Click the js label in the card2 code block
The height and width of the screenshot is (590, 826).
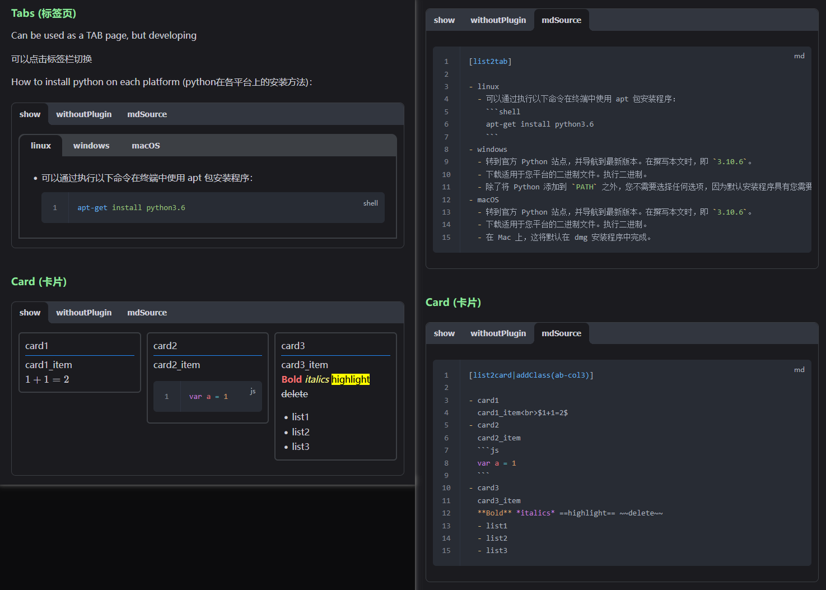click(x=253, y=391)
